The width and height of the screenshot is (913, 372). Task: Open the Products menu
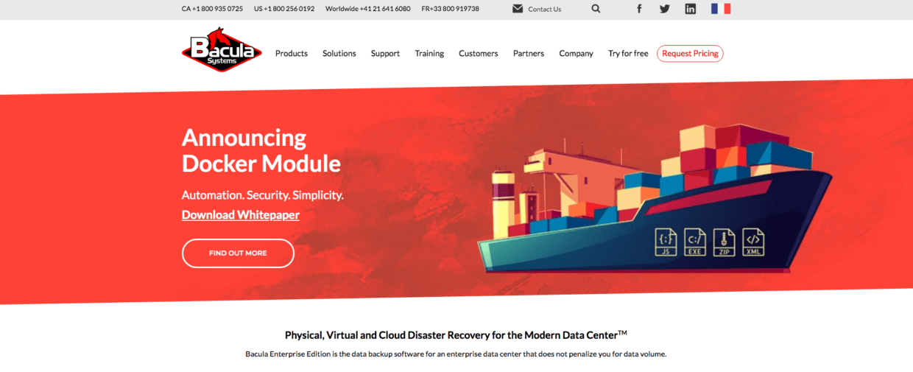(x=292, y=54)
